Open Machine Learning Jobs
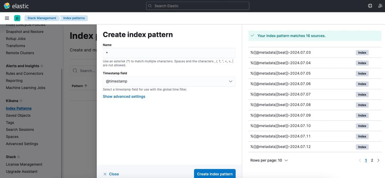385x178 pixels. 26,88
